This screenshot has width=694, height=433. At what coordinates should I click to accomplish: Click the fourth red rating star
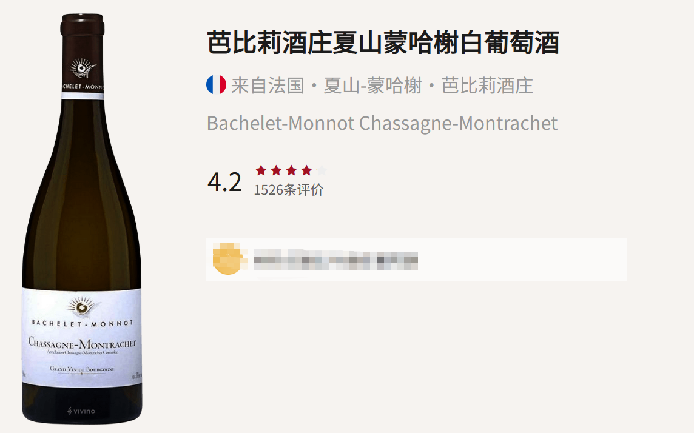tap(306, 170)
